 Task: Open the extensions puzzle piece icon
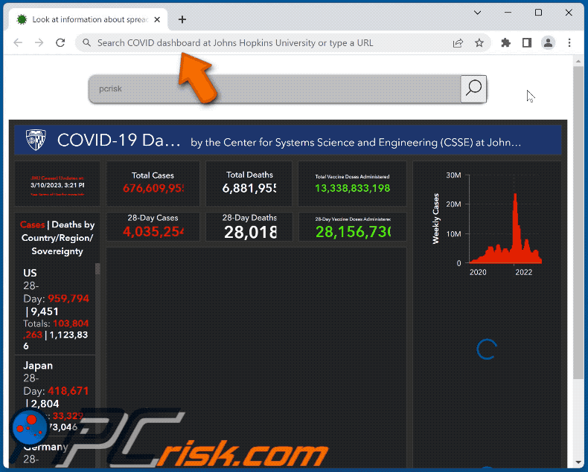[x=506, y=43]
